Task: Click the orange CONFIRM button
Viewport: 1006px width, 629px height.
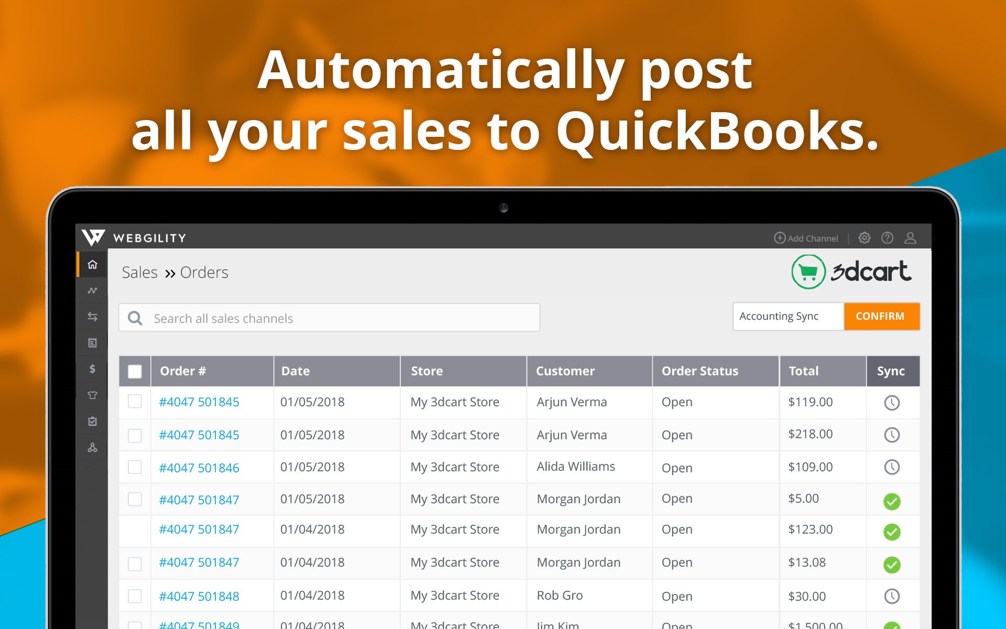Action: pyautogui.click(x=881, y=316)
